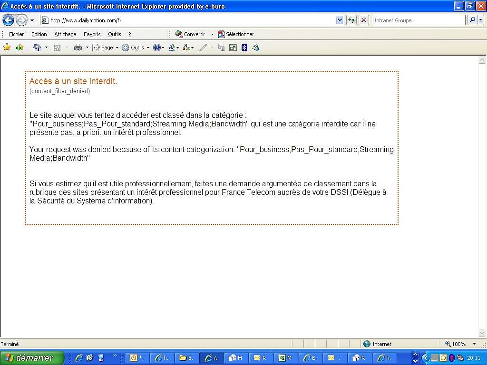Open Favorites Center yellow star icon
The height and width of the screenshot is (365, 487).
pos(7,47)
